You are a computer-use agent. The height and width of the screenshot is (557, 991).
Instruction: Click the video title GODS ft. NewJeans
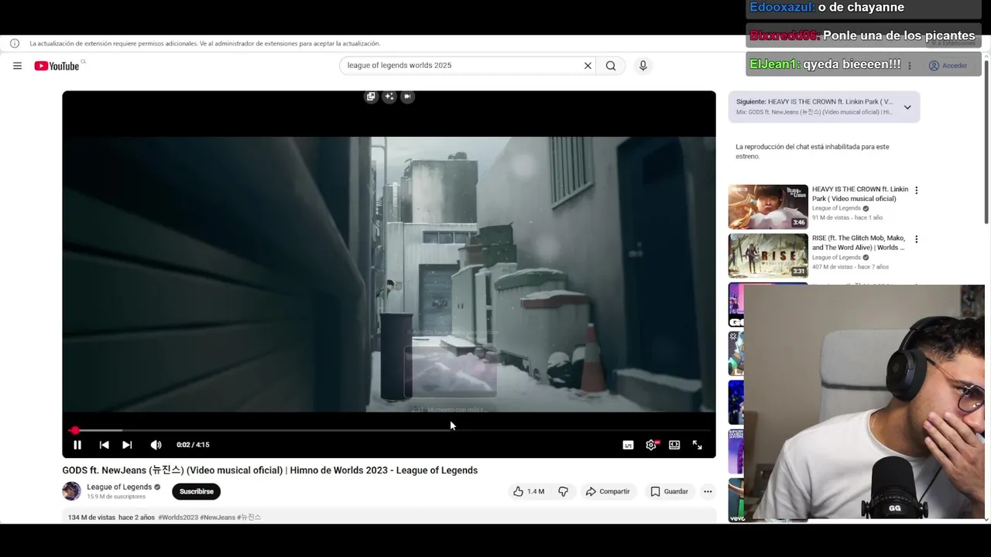[x=269, y=470]
